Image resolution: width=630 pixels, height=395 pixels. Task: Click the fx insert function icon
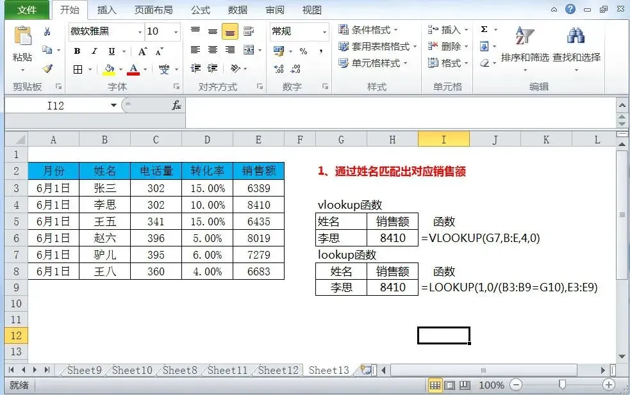(x=176, y=105)
